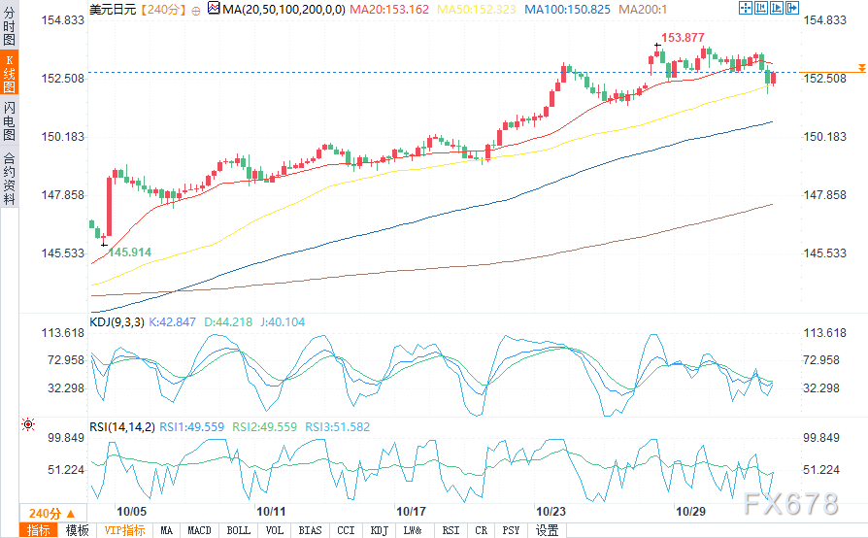Click the J:40.104 value

(283, 322)
